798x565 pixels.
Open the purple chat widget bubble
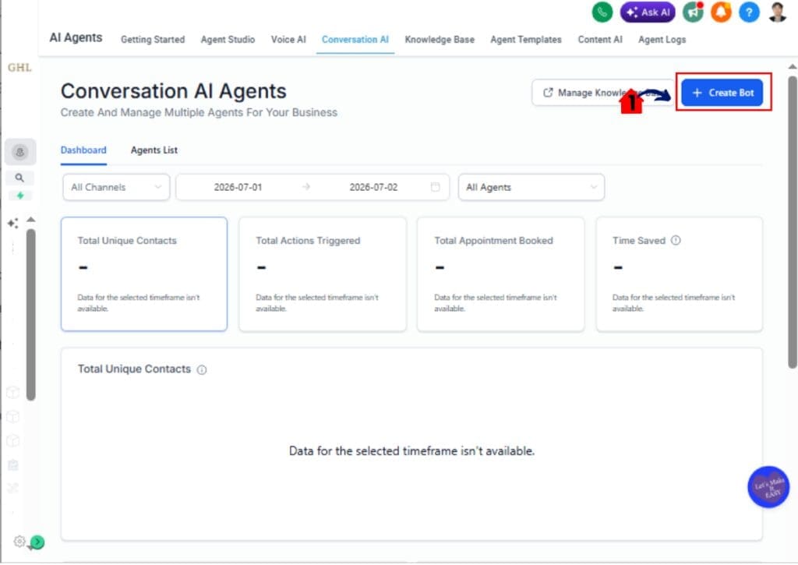[768, 487]
